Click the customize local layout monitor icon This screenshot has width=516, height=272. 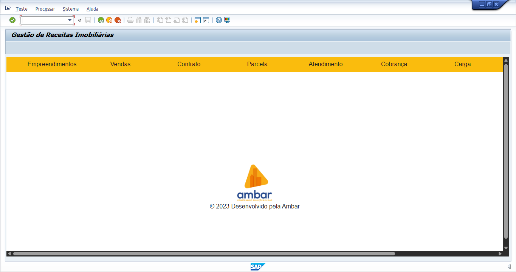(x=227, y=20)
